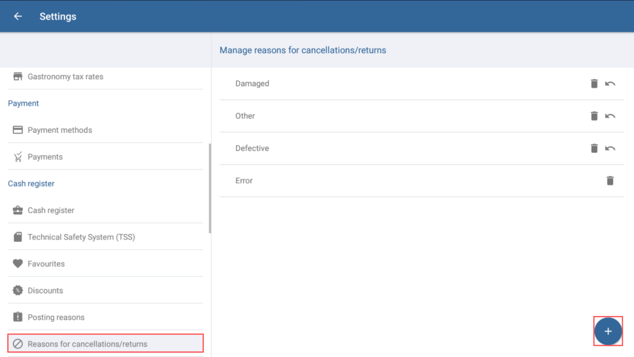Click the sidebar scrollbar
The height and width of the screenshot is (357, 634).
(210, 188)
